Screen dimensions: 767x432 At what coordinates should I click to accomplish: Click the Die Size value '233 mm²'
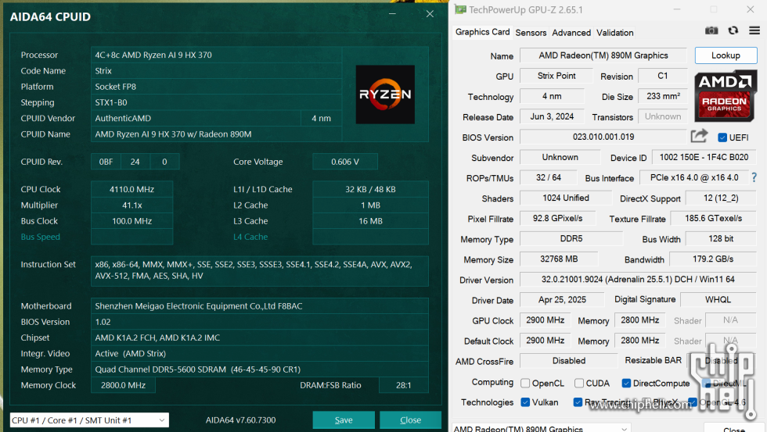pyautogui.click(x=663, y=96)
